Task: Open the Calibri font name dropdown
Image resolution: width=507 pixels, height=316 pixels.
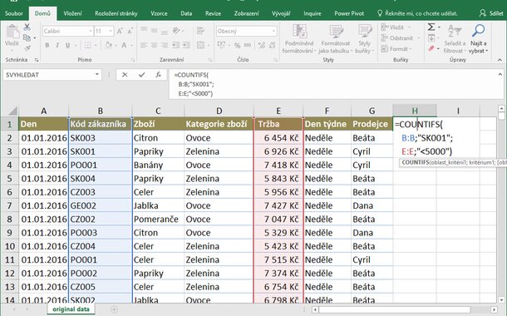Action: pos(91,31)
